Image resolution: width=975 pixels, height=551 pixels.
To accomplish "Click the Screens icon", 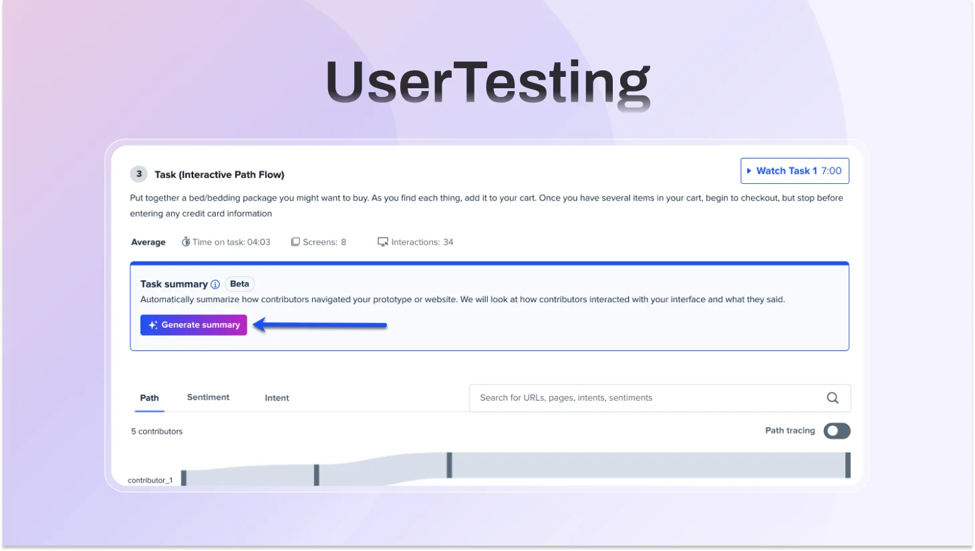I will pos(295,242).
